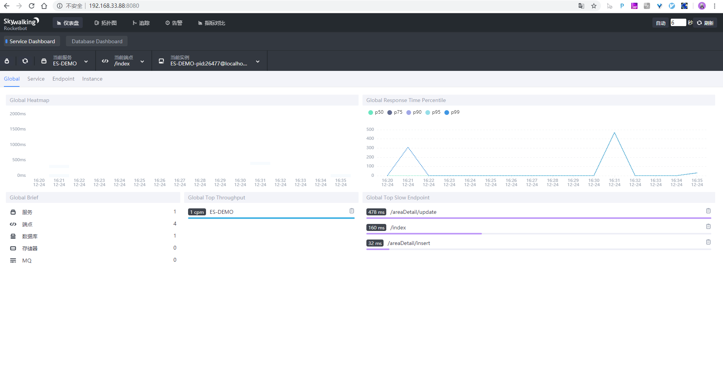Switch to the Endpoint tab
This screenshot has height=377, width=723.
coord(64,79)
